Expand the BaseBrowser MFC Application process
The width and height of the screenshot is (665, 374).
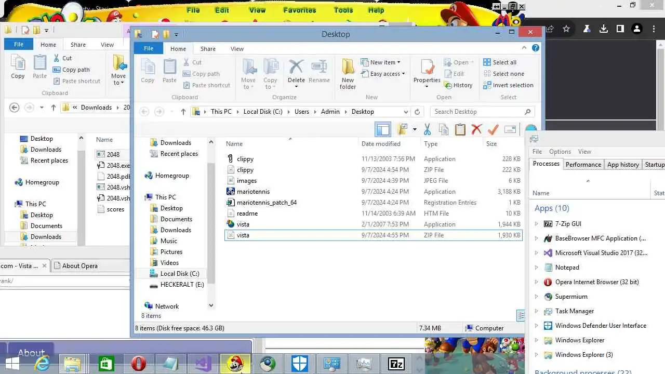537,238
